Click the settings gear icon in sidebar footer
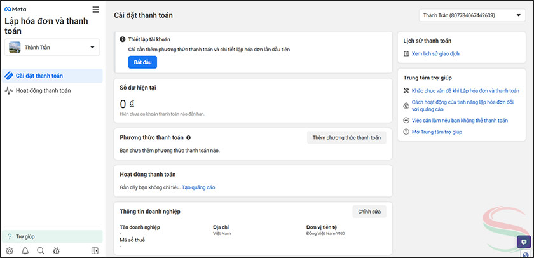 9,251
